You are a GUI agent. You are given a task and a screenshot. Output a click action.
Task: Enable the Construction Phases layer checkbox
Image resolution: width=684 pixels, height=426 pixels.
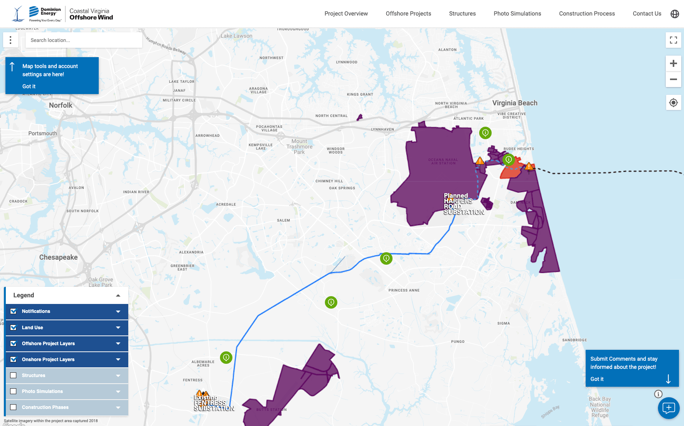click(14, 407)
